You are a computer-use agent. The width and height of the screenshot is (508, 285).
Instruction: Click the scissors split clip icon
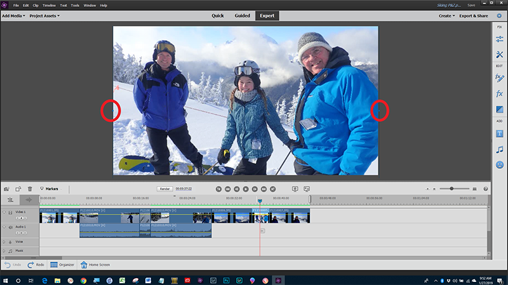click(x=262, y=231)
